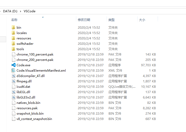This screenshot has width=186, height=132.
Task: Click the snapshot_blob.bin file icon
Action: [x=14, y=113]
